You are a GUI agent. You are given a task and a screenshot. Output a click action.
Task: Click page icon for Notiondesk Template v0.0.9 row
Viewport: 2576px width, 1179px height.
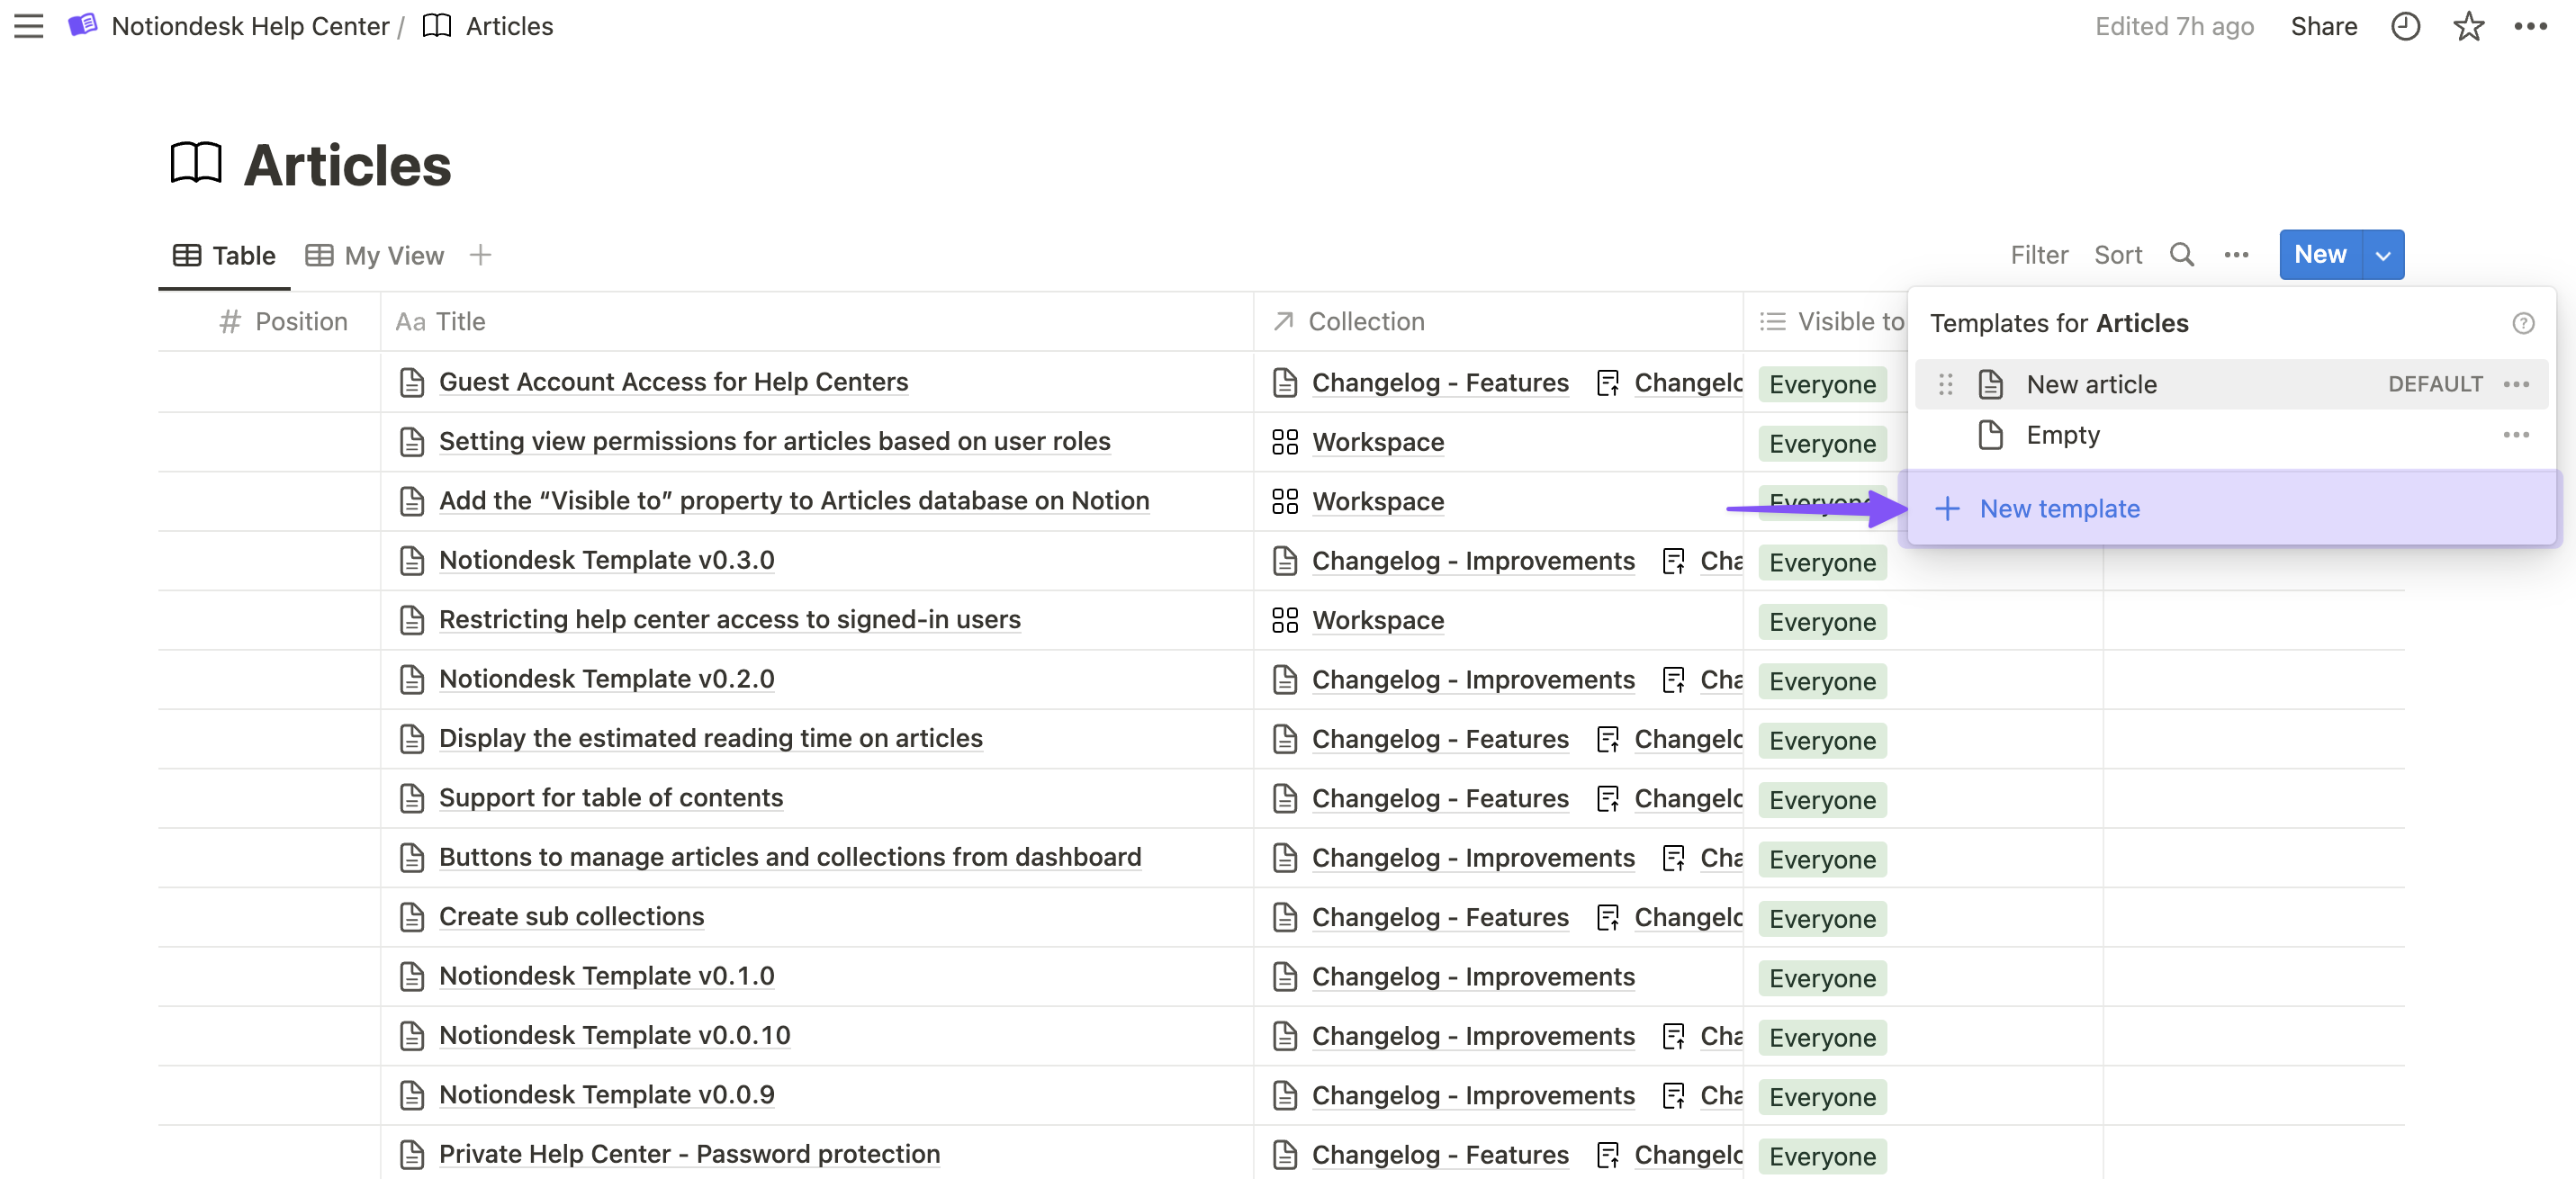[x=412, y=1094]
